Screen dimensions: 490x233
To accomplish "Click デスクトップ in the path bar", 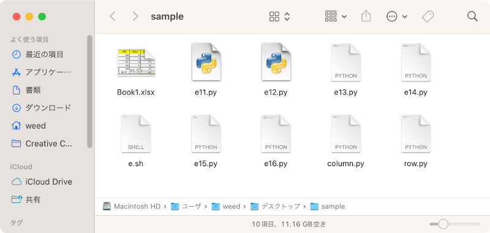I will (275, 207).
